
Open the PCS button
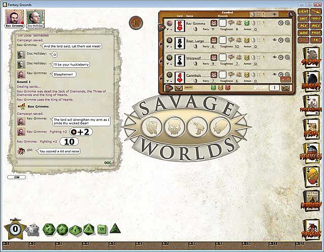(x=303, y=26)
